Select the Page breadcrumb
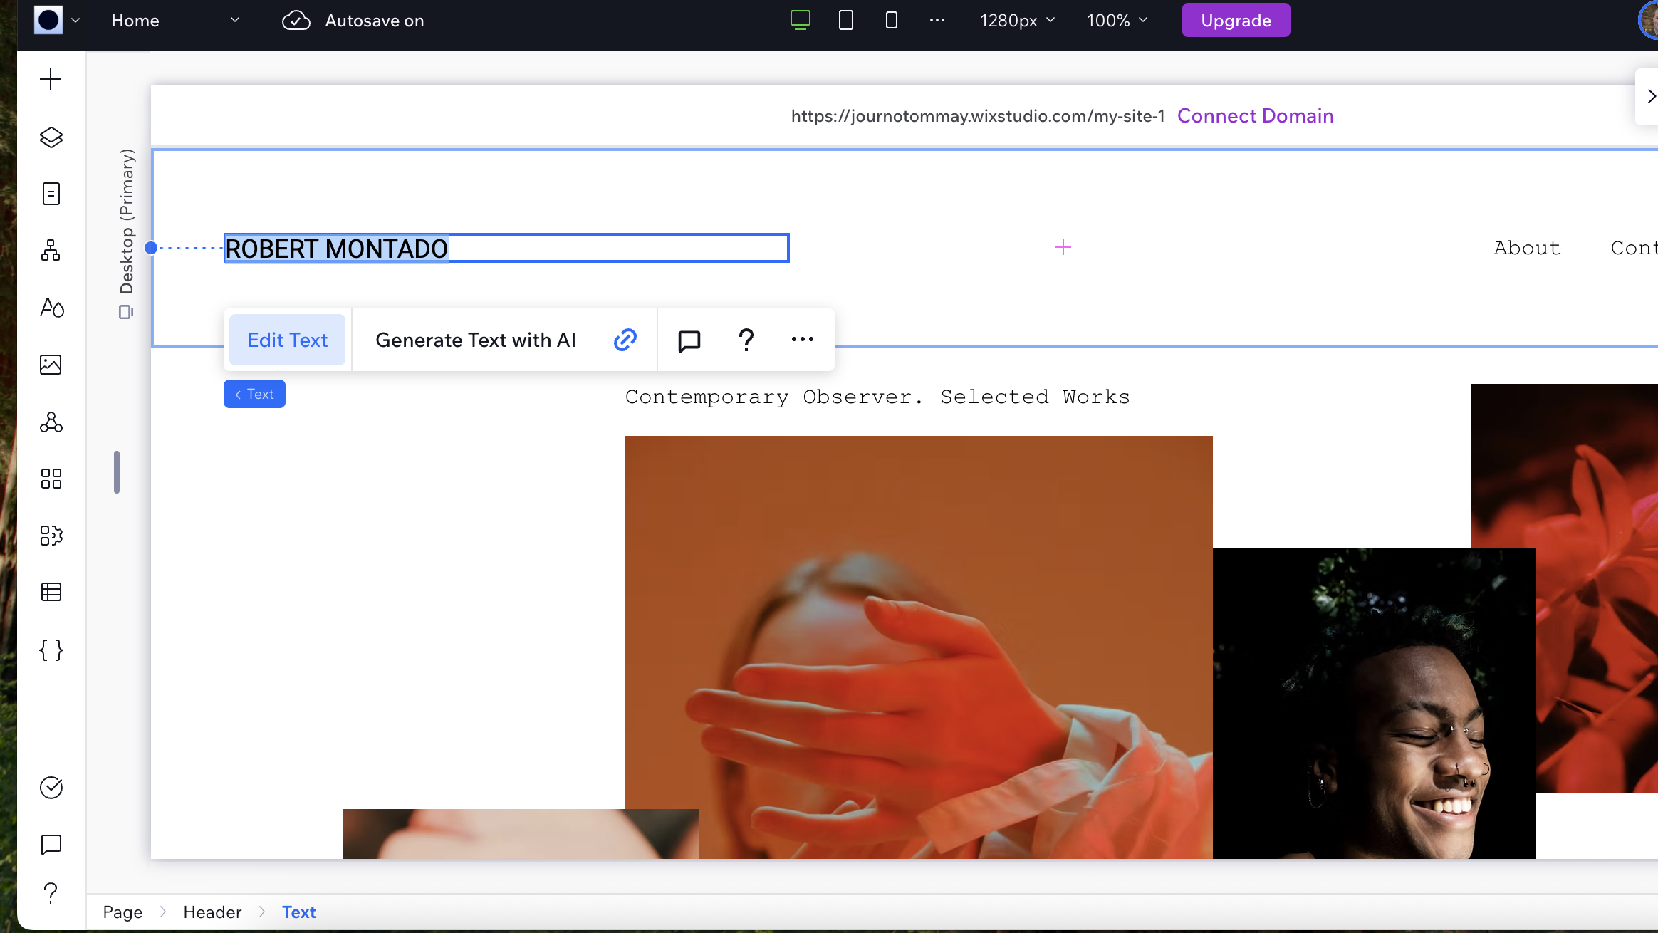 pos(122,912)
